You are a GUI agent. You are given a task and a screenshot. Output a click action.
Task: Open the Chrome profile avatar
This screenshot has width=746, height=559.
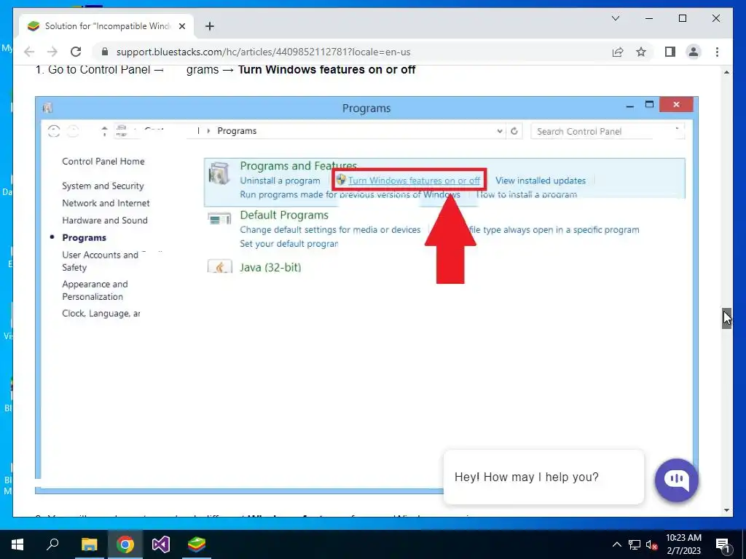[694, 52]
